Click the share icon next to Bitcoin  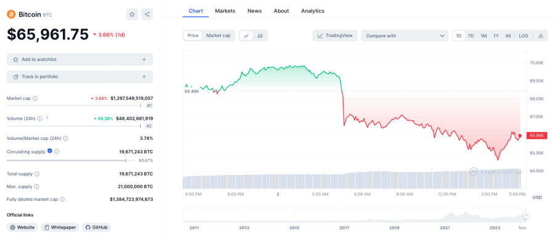(x=147, y=15)
